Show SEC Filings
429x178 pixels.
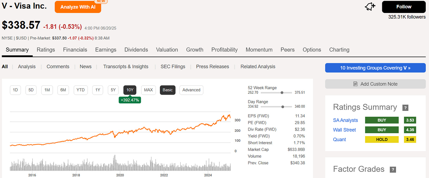coord(173,67)
